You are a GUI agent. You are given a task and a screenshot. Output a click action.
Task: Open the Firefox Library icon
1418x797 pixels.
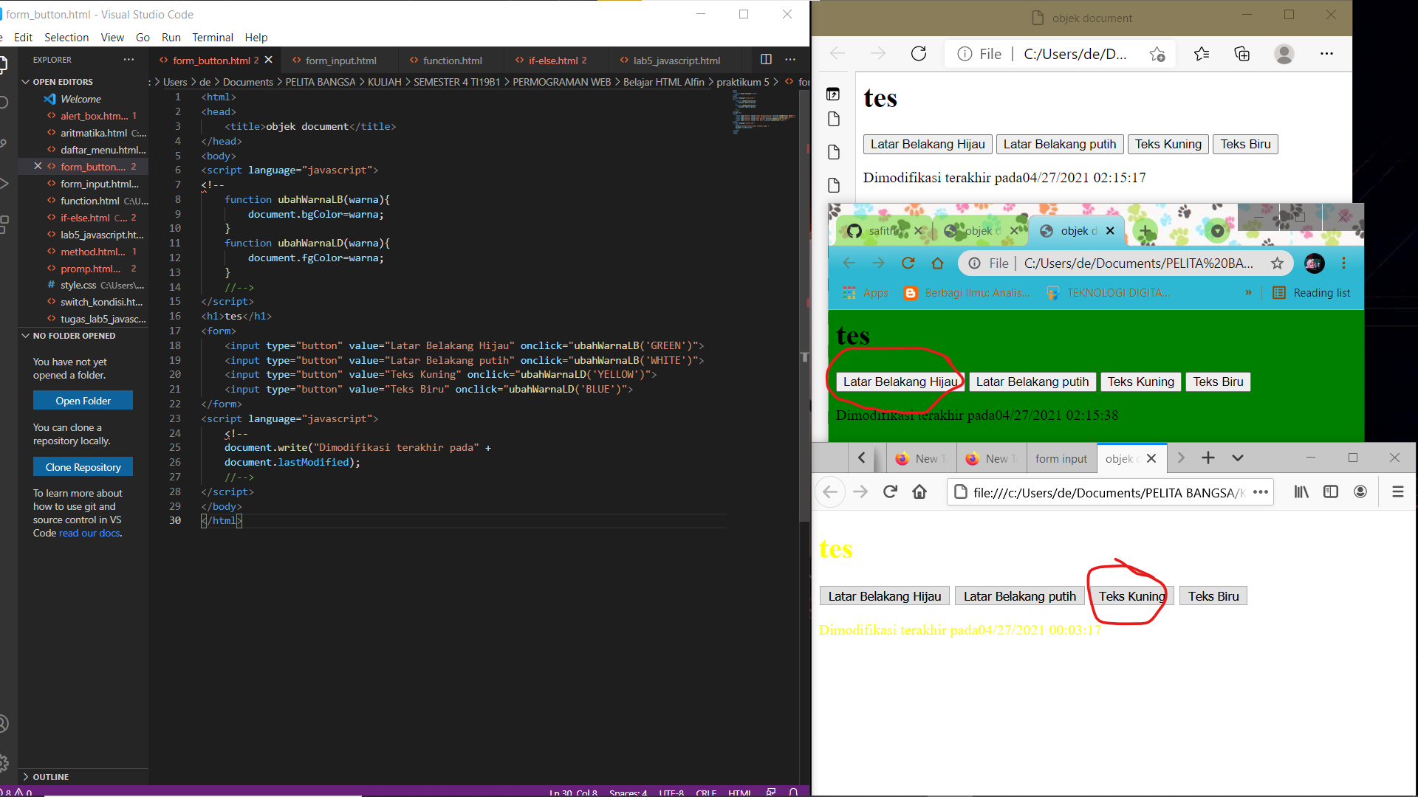[1301, 491]
